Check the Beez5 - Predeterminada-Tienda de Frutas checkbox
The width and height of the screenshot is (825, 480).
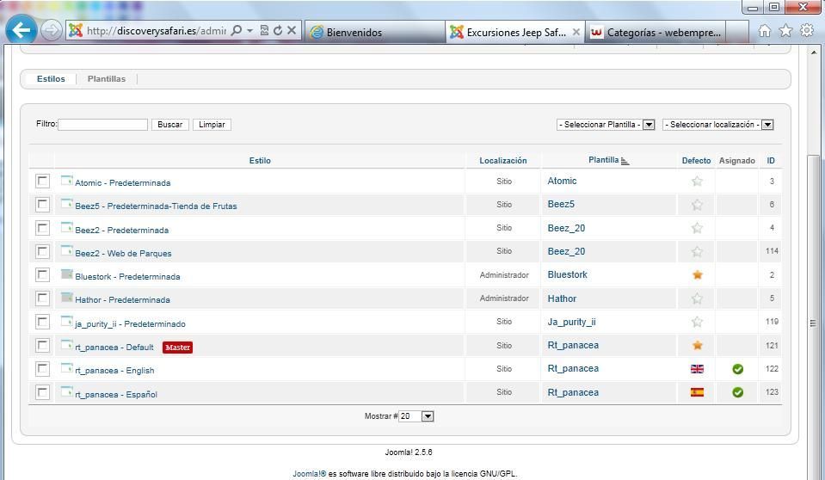[43, 204]
